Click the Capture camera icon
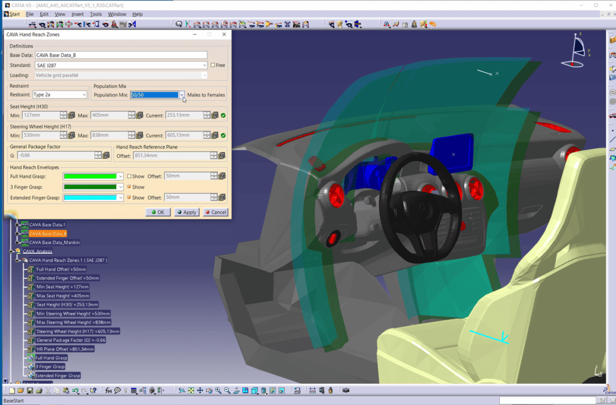616x405 pixels. [346, 391]
